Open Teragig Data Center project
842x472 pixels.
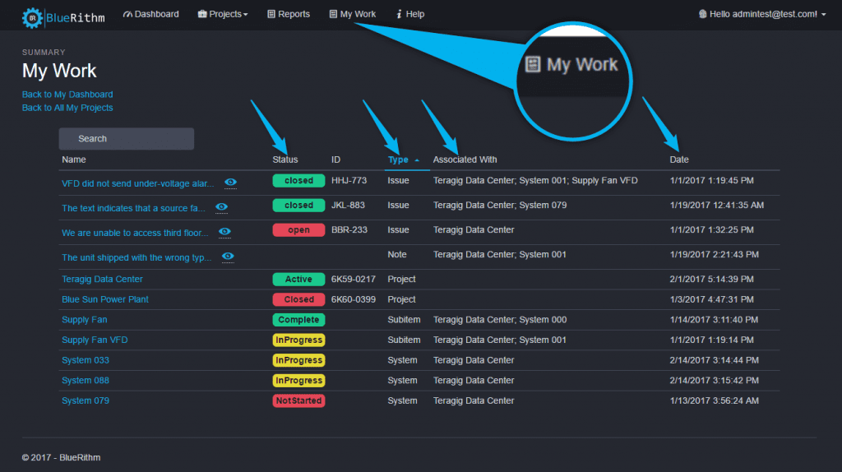(x=102, y=280)
